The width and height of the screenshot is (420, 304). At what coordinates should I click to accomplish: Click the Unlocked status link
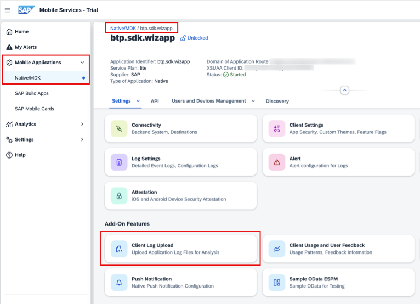click(x=198, y=38)
